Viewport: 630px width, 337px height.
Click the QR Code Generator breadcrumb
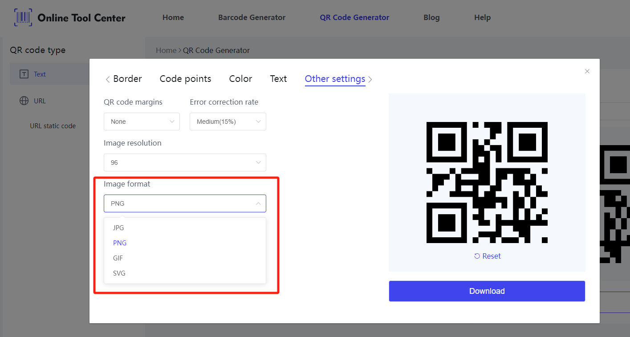point(216,50)
